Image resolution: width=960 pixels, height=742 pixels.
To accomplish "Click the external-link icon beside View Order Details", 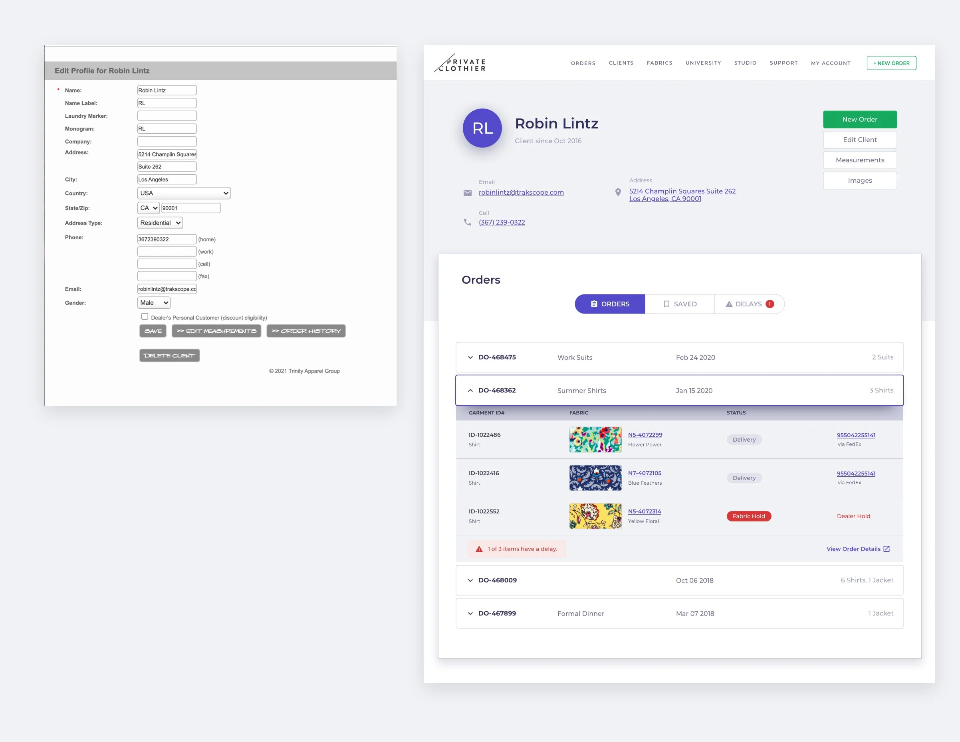I will tap(887, 549).
